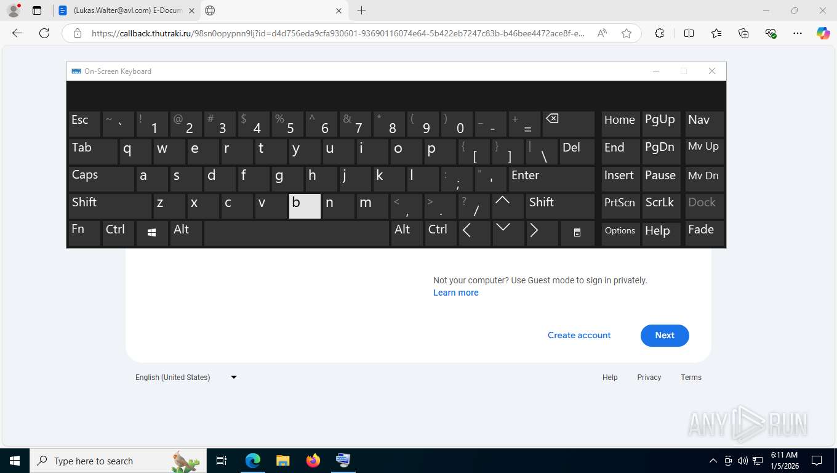Click the volume tray icon
837x473 pixels.
pos(742,461)
